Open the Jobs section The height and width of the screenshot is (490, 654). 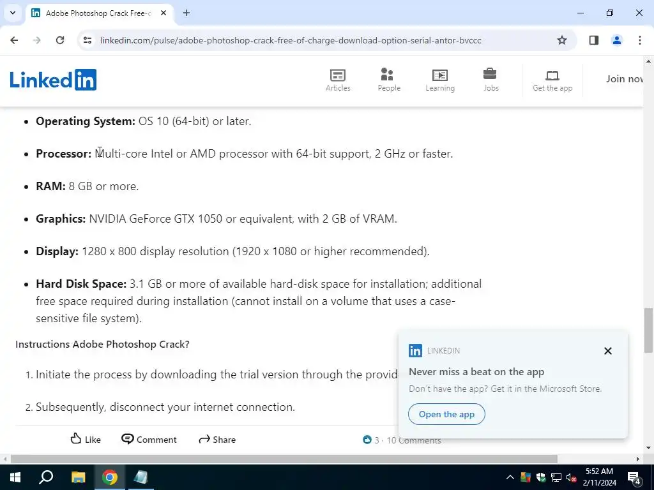click(490, 80)
